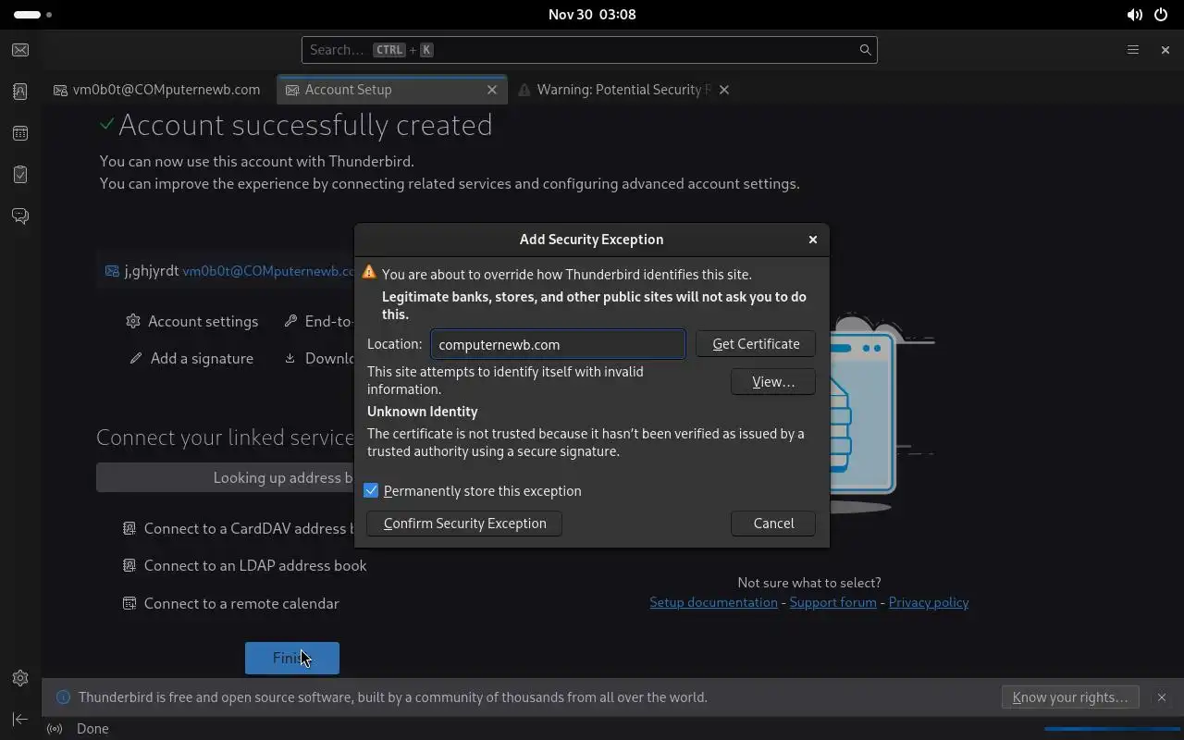Open Account settings link
Screen dimensions: 1184x740
pos(192,321)
